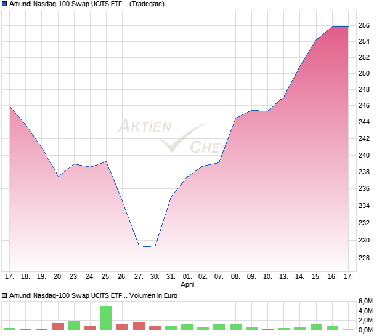This screenshot has width=382, height=336.
Task: Click the y-axis price label 242
Action: 364,138
